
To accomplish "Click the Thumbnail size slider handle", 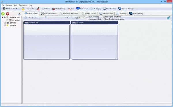I will pos(46,17).
